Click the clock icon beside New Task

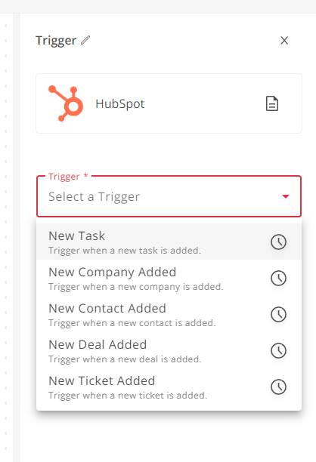click(278, 242)
